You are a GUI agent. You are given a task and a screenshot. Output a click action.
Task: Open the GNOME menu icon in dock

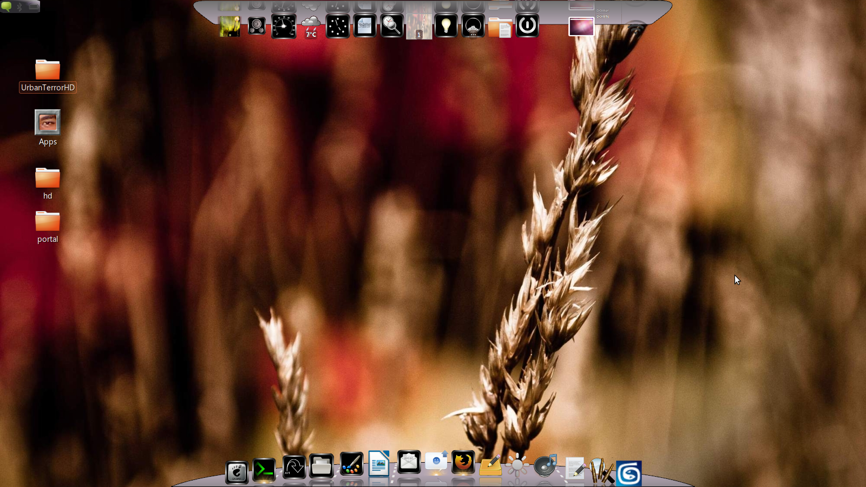237,472
